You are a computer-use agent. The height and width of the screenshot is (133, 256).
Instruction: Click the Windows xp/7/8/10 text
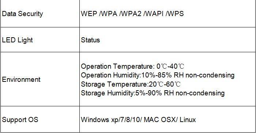coord(110,119)
